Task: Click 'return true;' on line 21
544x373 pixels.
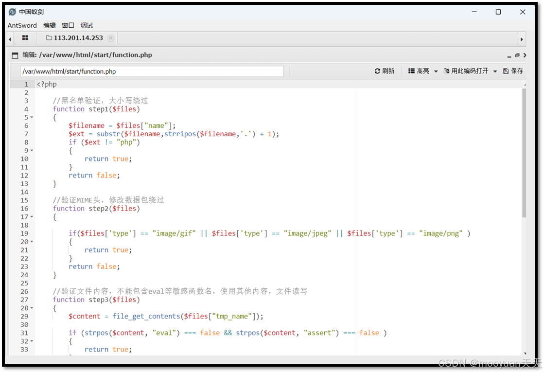Action: pos(108,250)
